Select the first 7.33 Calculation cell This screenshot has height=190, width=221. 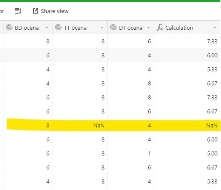point(187,41)
